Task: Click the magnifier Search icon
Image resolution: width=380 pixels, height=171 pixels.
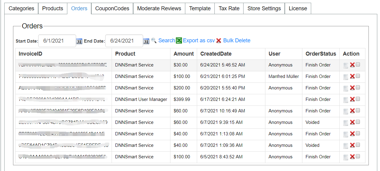Action: pos(154,40)
